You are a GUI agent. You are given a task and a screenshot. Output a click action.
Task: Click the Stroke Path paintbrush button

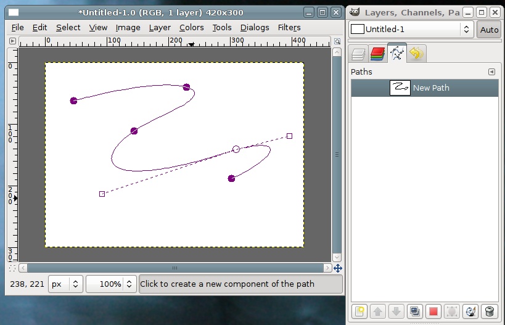pyautogui.click(x=470, y=311)
